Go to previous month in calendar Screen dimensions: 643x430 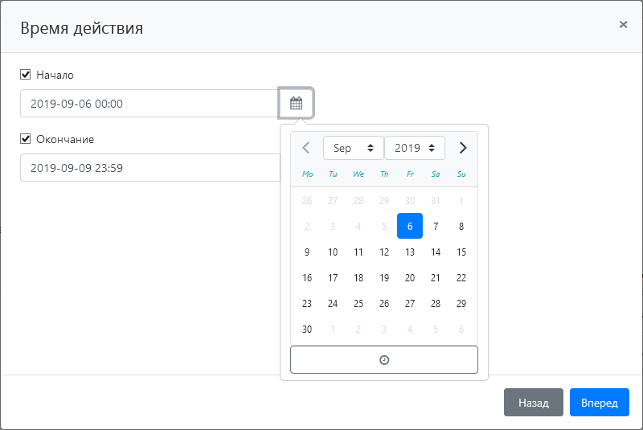[305, 148]
